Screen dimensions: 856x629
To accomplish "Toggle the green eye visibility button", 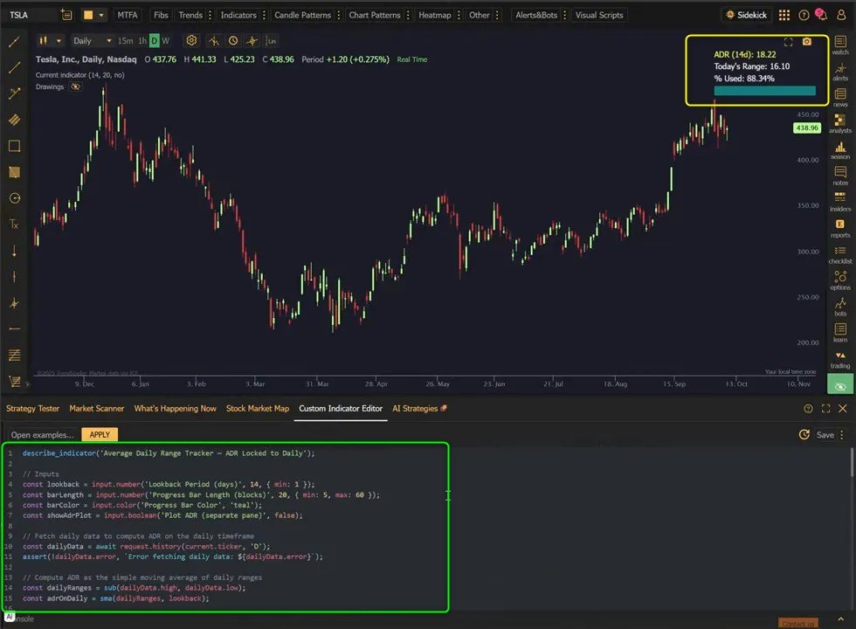I will point(840,385).
